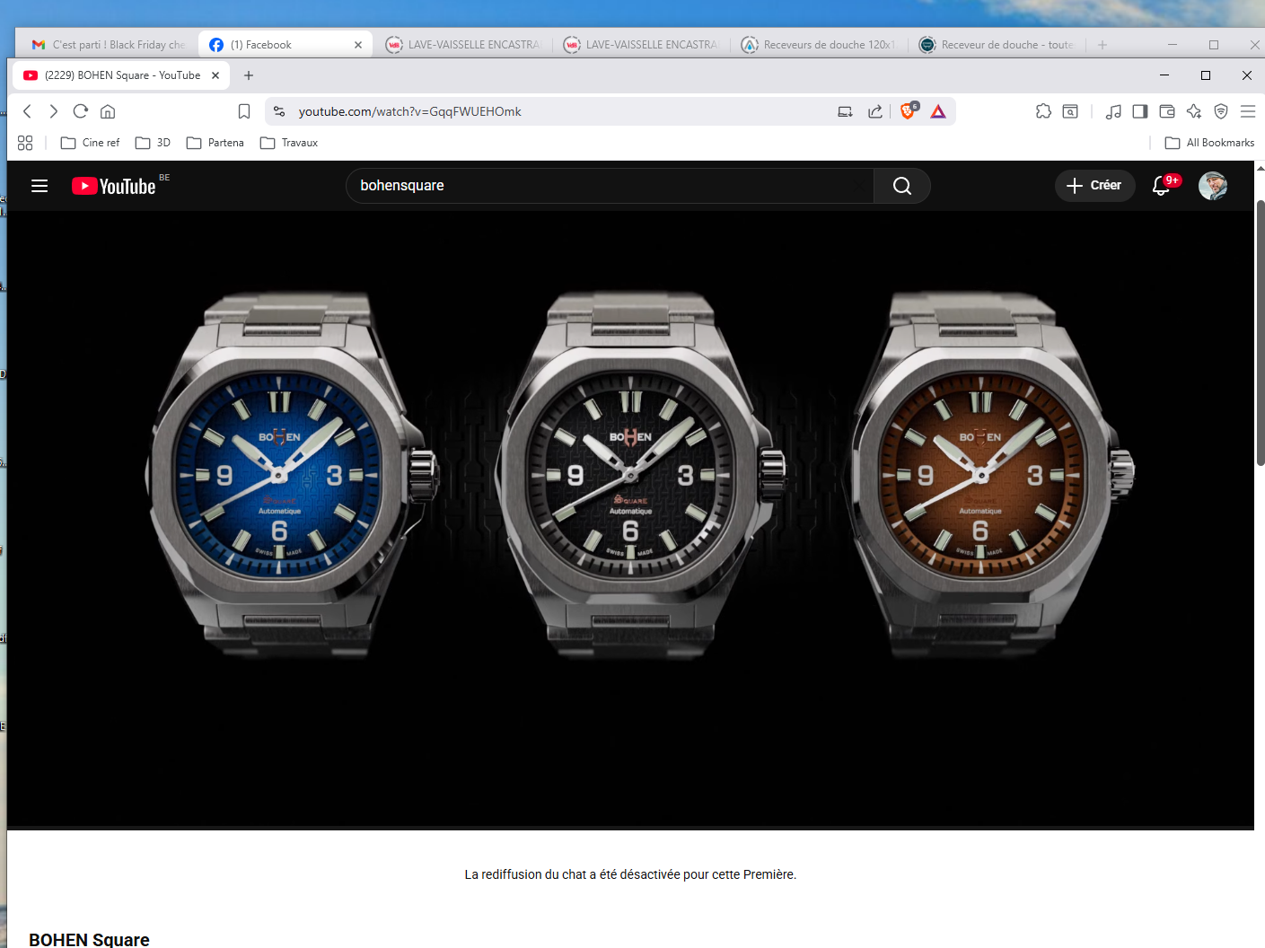Select Receveur de douche - toute tab
1265x948 pixels.
tap(997, 44)
